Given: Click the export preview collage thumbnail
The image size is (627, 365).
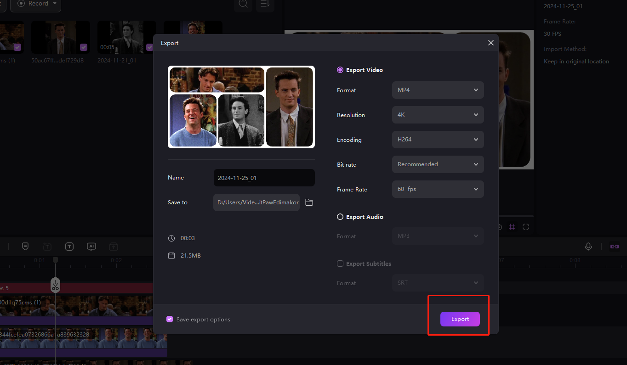Looking at the screenshot, I should 241,107.
